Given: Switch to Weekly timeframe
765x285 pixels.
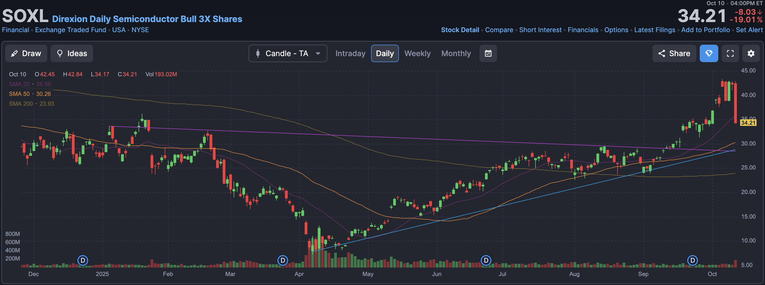Looking at the screenshot, I should [417, 53].
